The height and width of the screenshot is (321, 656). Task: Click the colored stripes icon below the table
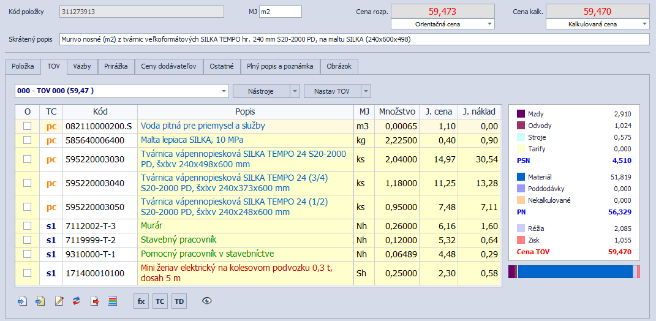click(112, 301)
